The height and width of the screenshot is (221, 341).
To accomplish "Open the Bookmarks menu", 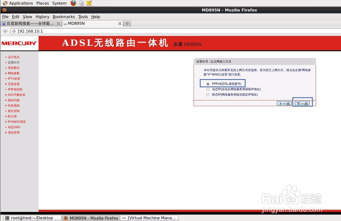I will point(64,17).
